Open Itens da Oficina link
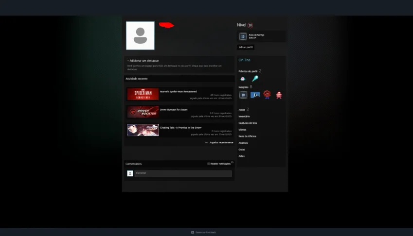Screen dimensions: 413x236 [x=247, y=136]
